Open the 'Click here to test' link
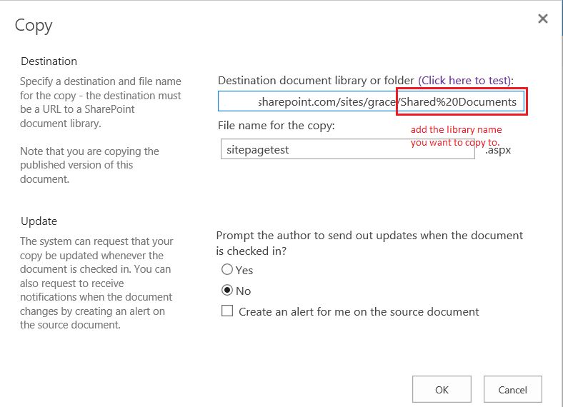 (464, 81)
